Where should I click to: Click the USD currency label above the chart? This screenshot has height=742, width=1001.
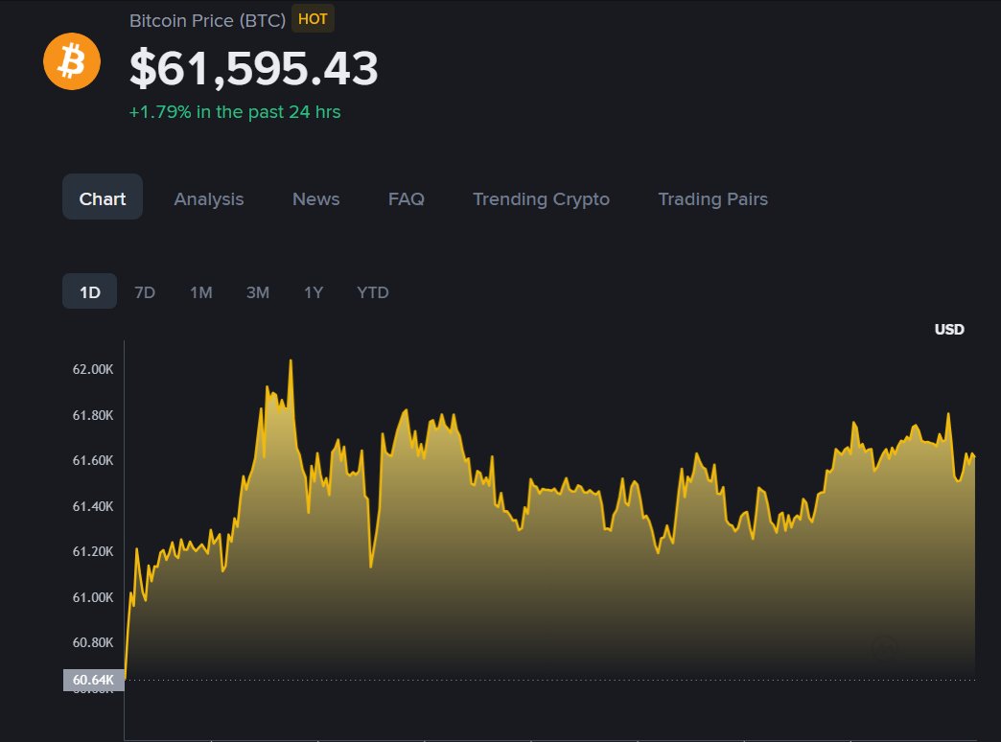pos(949,330)
